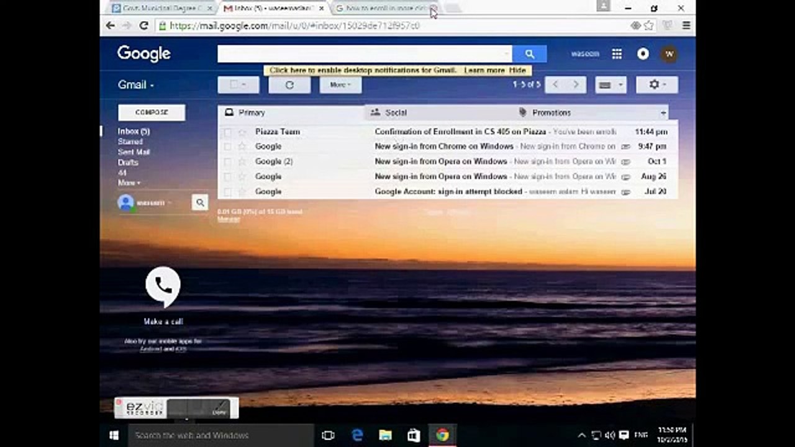Image resolution: width=795 pixels, height=447 pixels.
Task: Click the browser address bar URL
Action: click(x=294, y=25)
